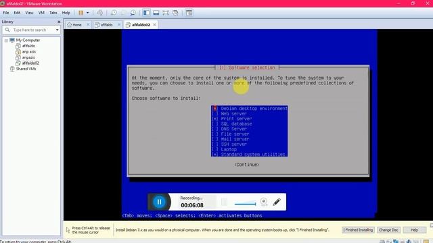Close the Library panel
This screenshot has width=433, height=243.
pyautogui.click(x=59, y=22)
